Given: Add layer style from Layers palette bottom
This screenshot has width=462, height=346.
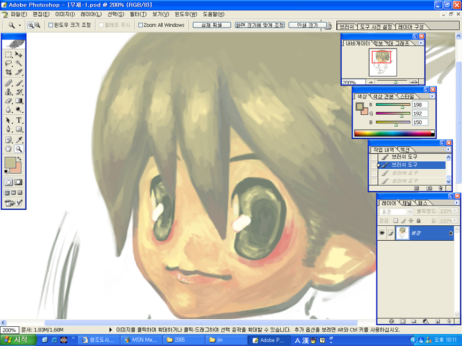Looking at the screenshot, I should point(391,321).
